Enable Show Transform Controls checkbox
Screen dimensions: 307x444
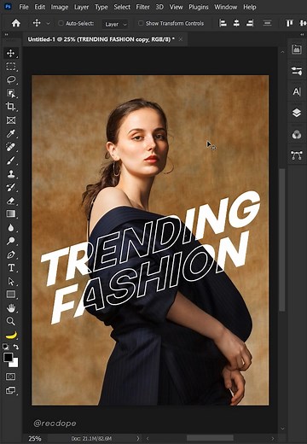click(x=141, y=23)
